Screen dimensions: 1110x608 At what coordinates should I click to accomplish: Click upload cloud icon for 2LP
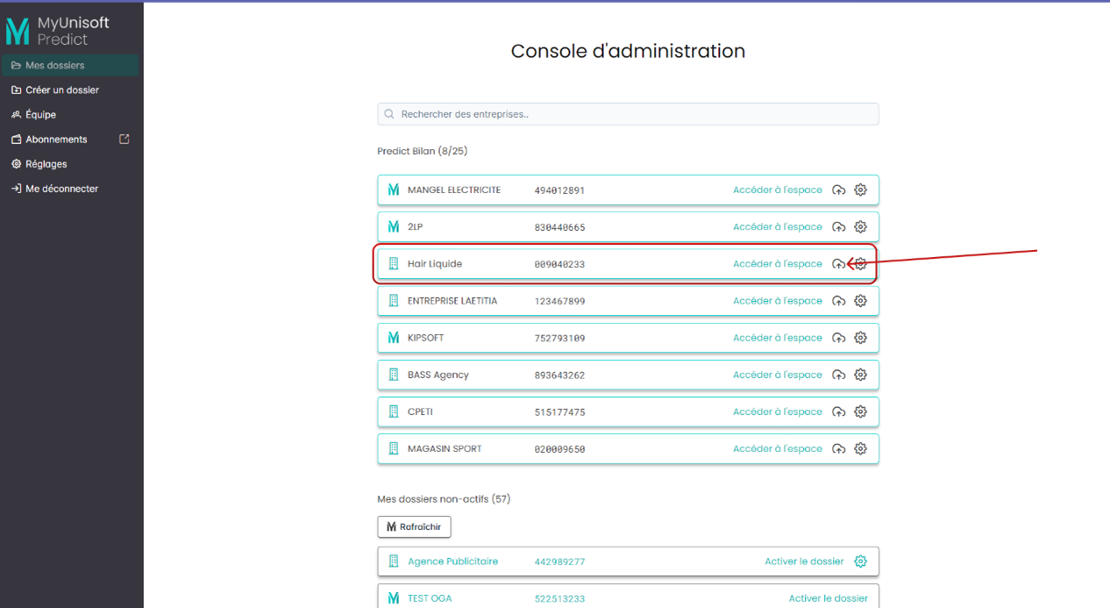tap(839, 226)
